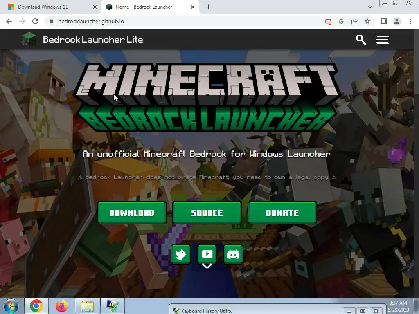Screen dimensions: 419x314
Task: Close the Download Windows 11 tab
Action: click(95, 7)
